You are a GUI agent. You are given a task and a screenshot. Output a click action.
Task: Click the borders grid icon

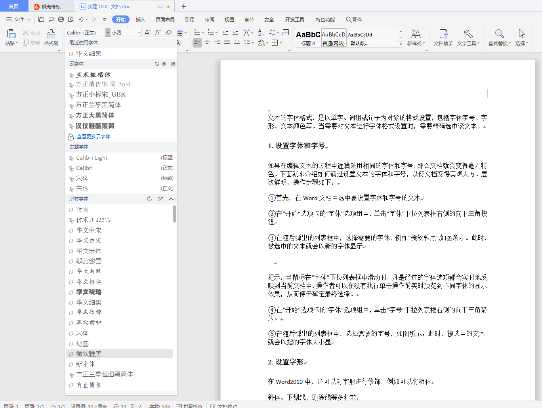[275, 43]
